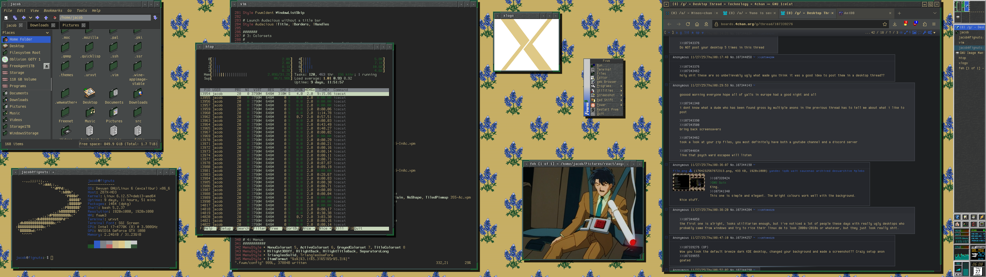The image size is (986, 277).
Task: Toggle 4chan X gallery image icon
Action: 914,33
